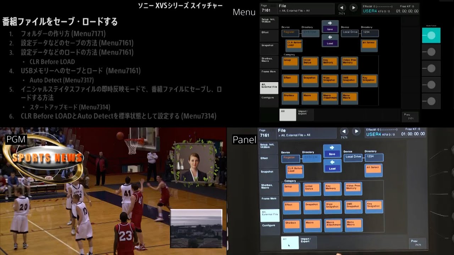Click the Save arrow in top Menu view
Viewport: 454px width, 255px height.
[330, 26]
